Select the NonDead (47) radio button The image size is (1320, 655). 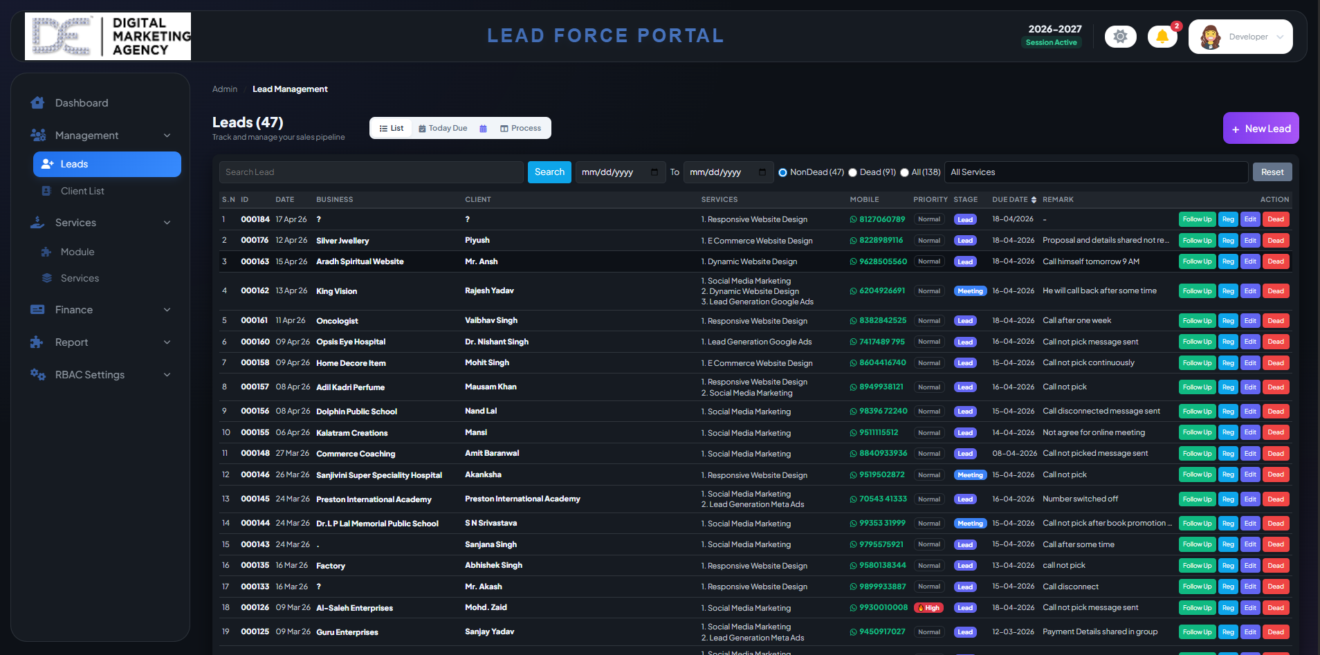(782, 173)
